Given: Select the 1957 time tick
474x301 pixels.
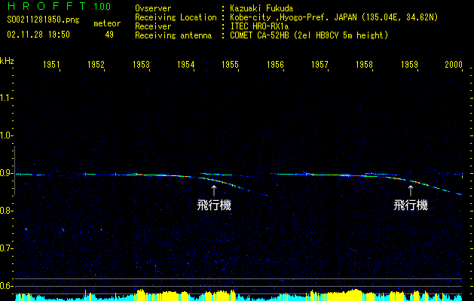Looking at the screenshot, I should pos(320,65).
